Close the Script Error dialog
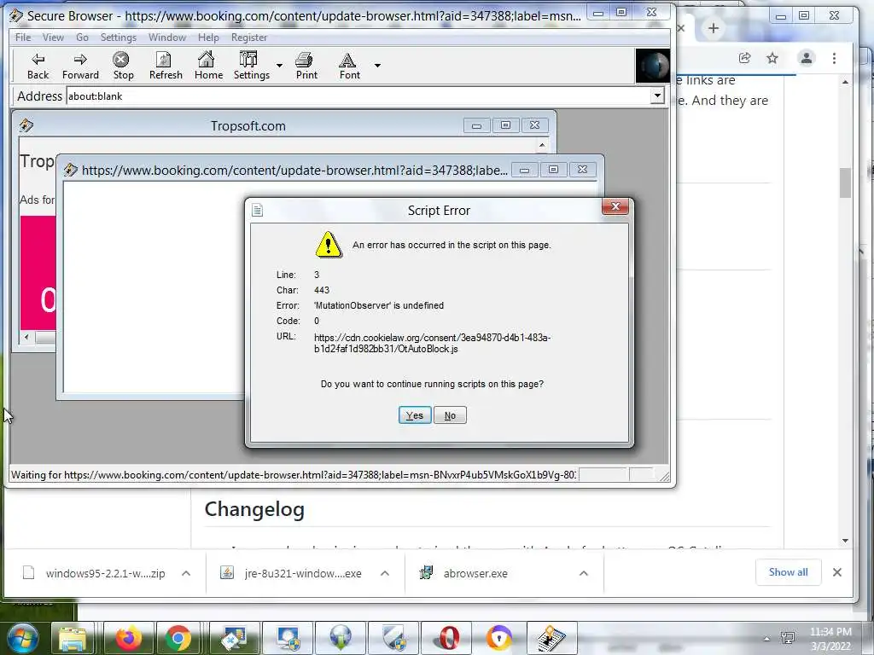 click(x=615, y=206)
